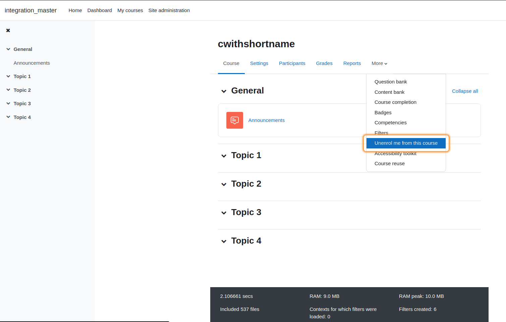Collapse the Topic 4 section chevron
506x322 pixels.
pos(224,241)
